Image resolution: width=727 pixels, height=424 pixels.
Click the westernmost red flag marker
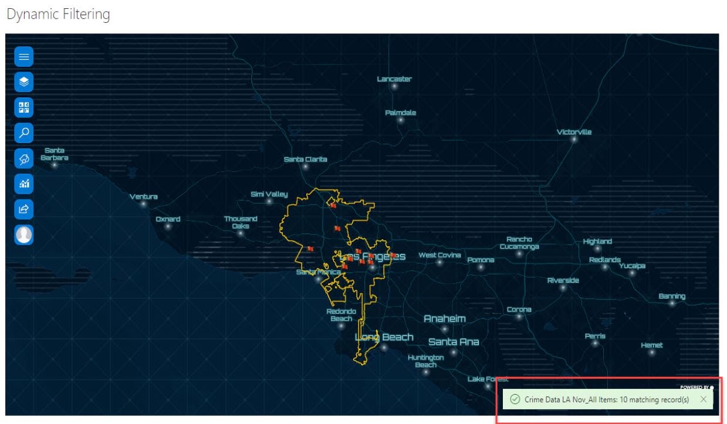point(310,249)
